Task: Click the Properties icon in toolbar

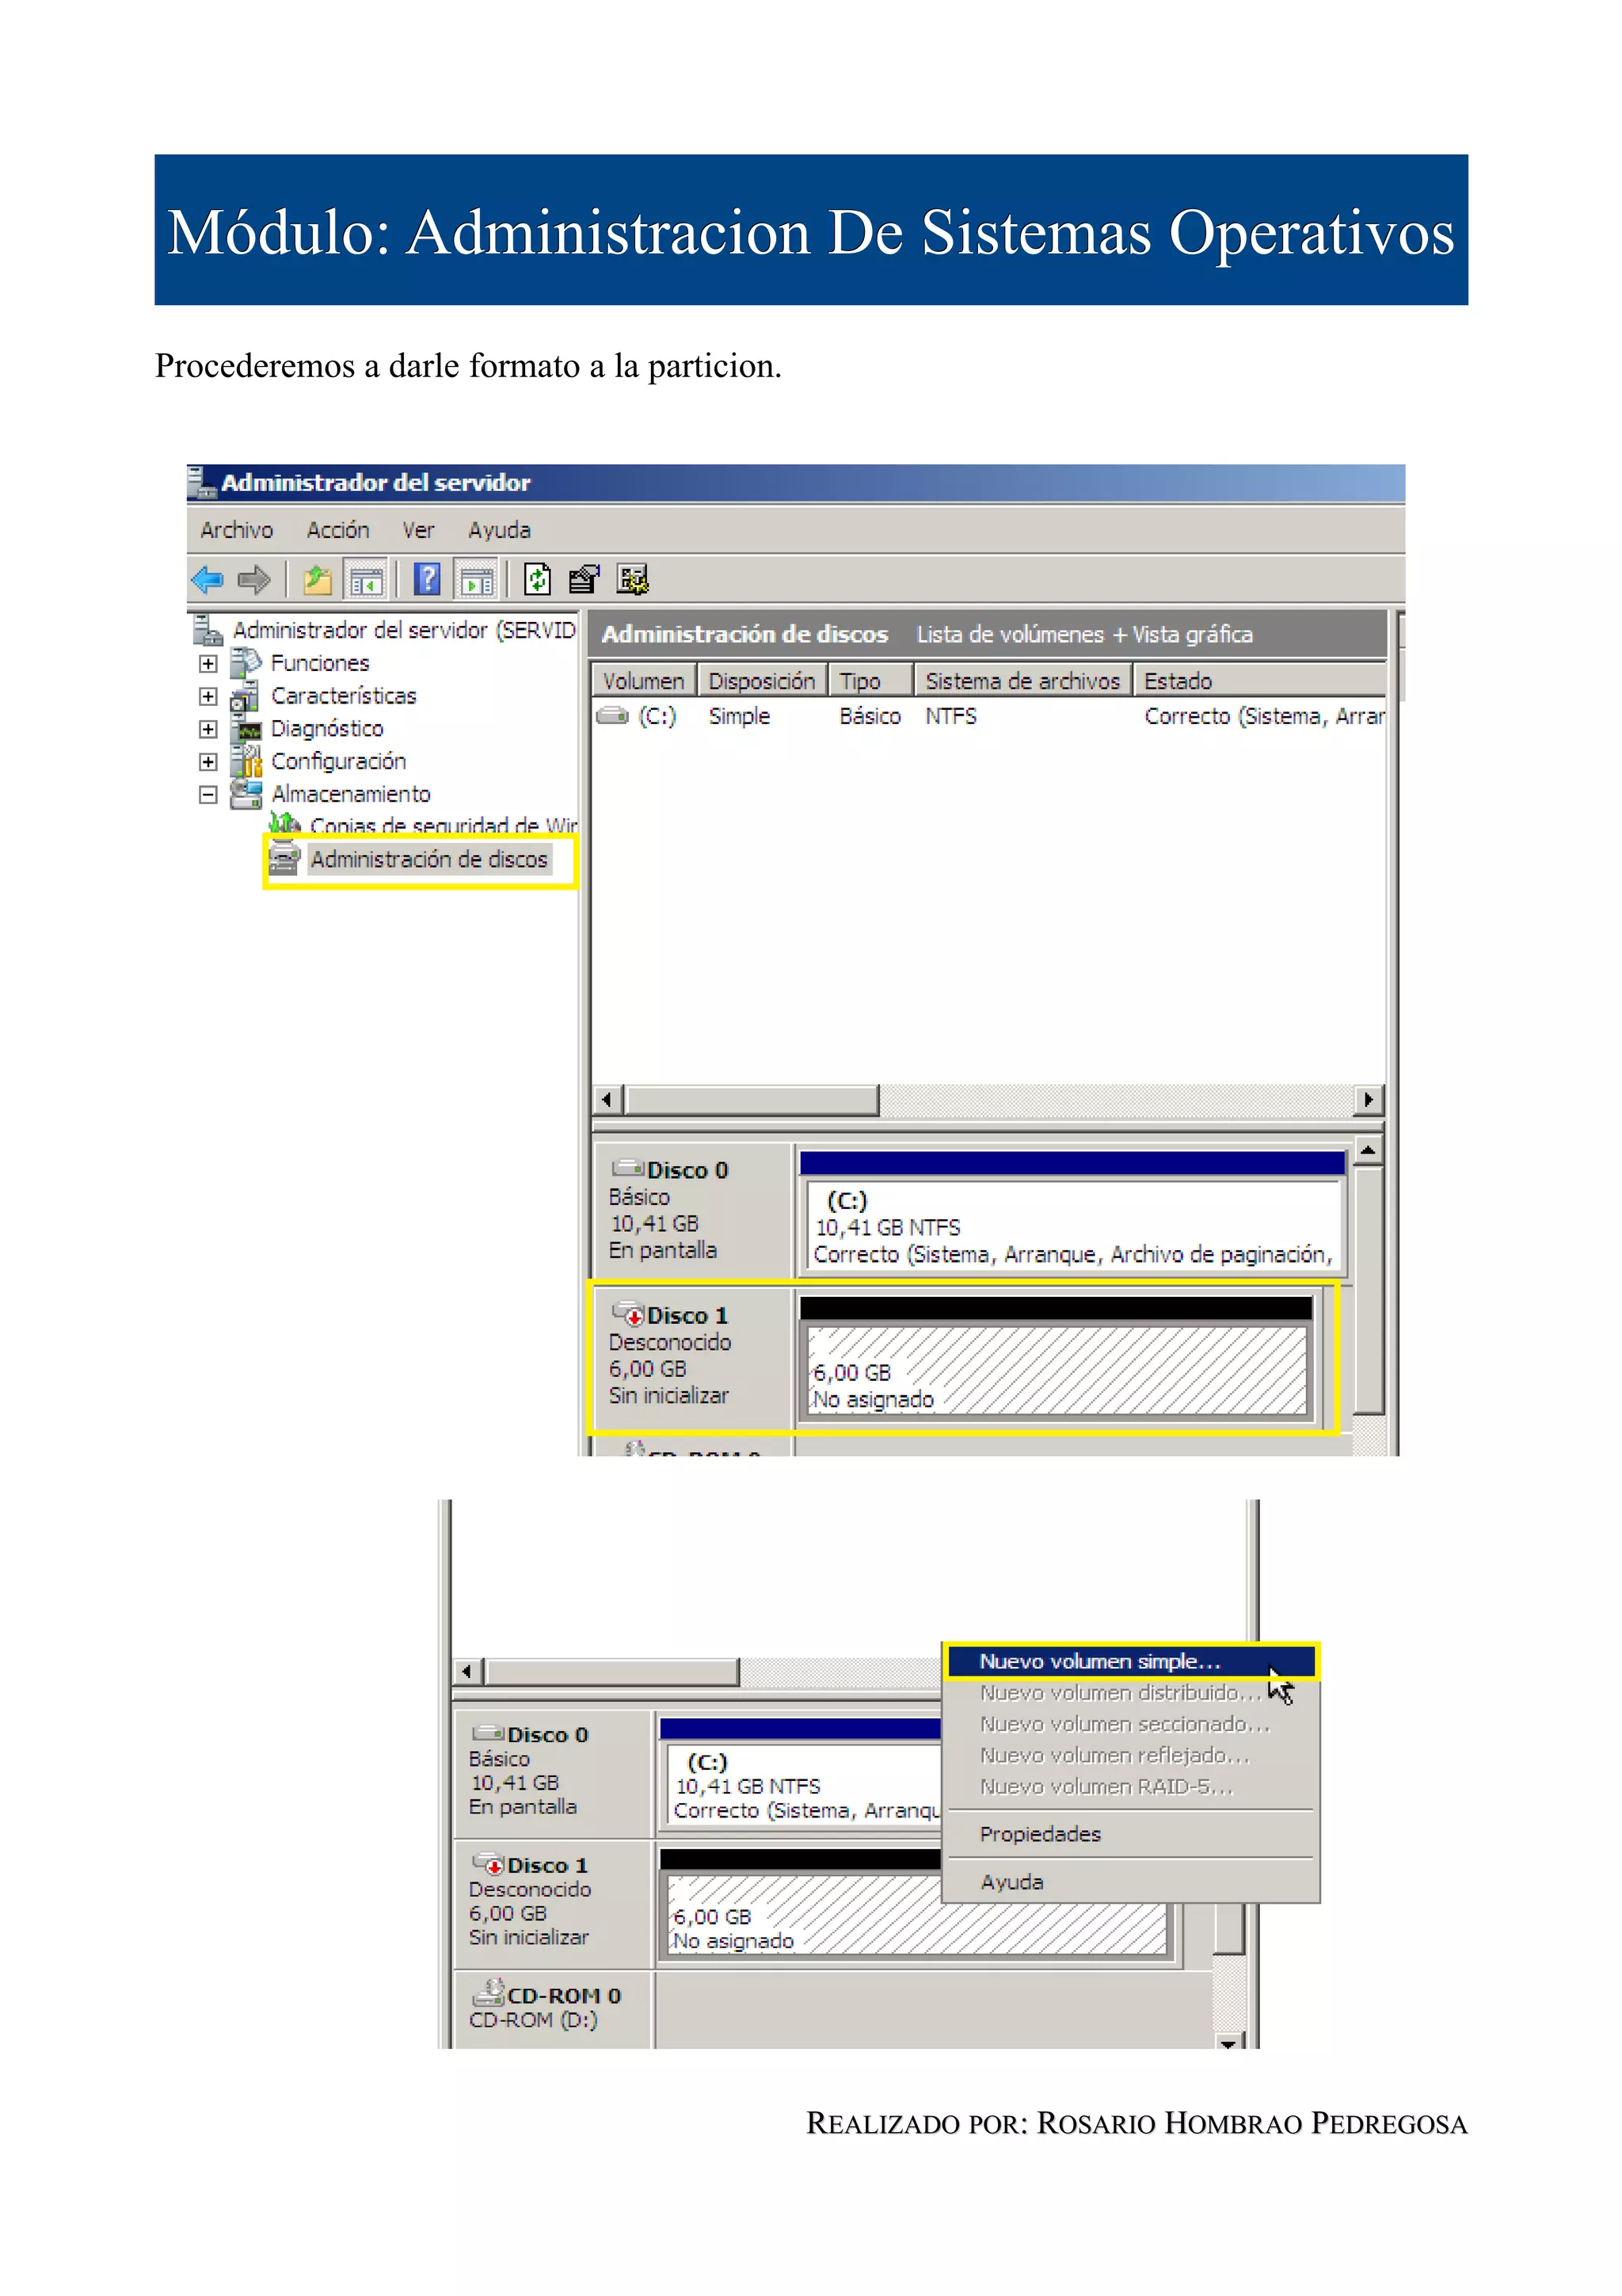Action: (583, 579)
